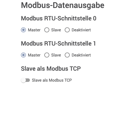Click the Modbus RTU-Schnittstelle 0 heading

point(59,18)
